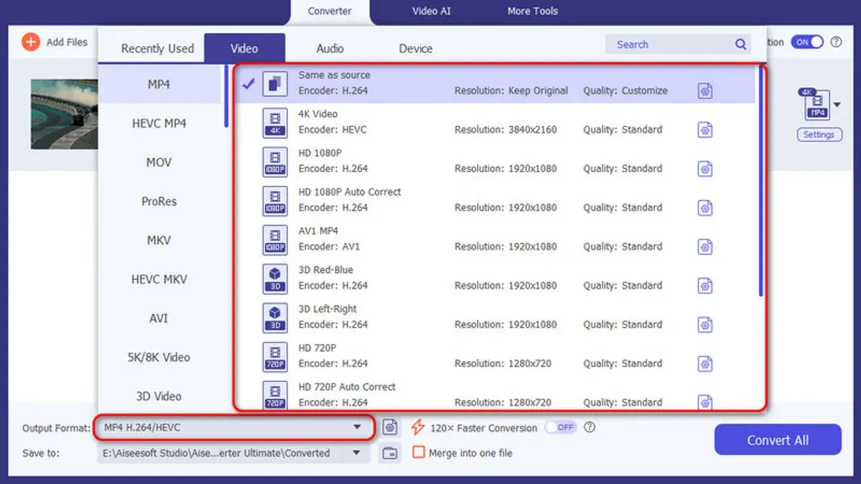Select 5K/8K Video in the format list
Screen dimensions: 861x484
click(159, 357)
